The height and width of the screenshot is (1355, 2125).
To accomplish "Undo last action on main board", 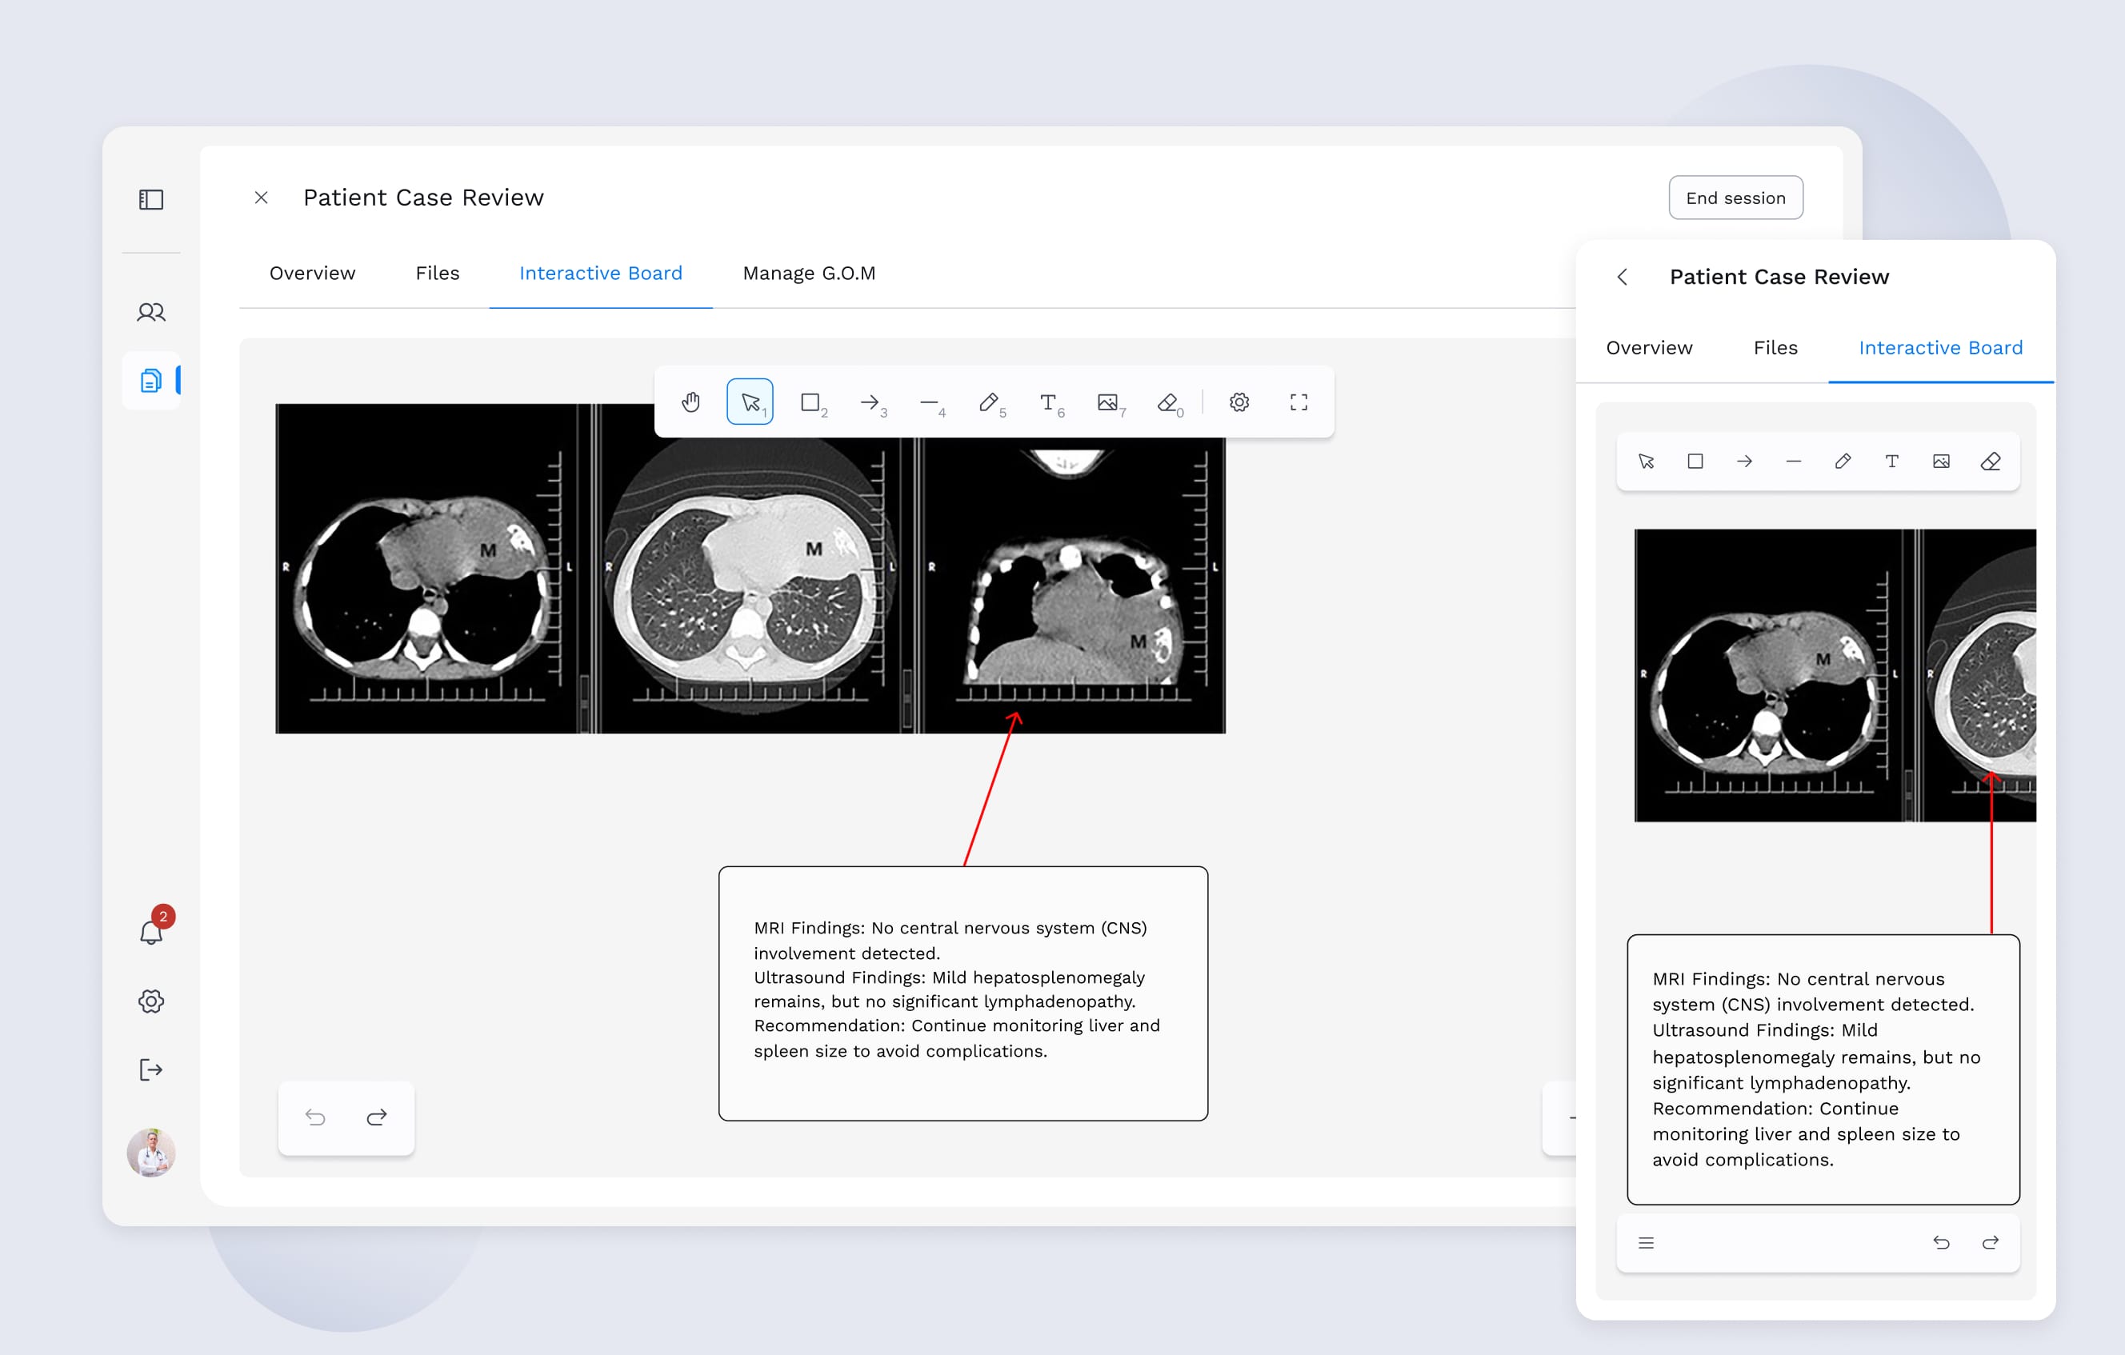I will [315, 1117].
